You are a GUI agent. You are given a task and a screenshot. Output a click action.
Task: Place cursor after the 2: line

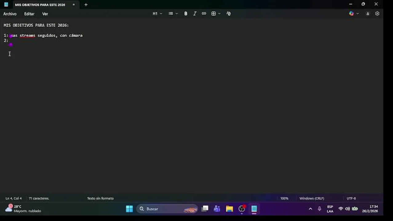coord(9,41)
